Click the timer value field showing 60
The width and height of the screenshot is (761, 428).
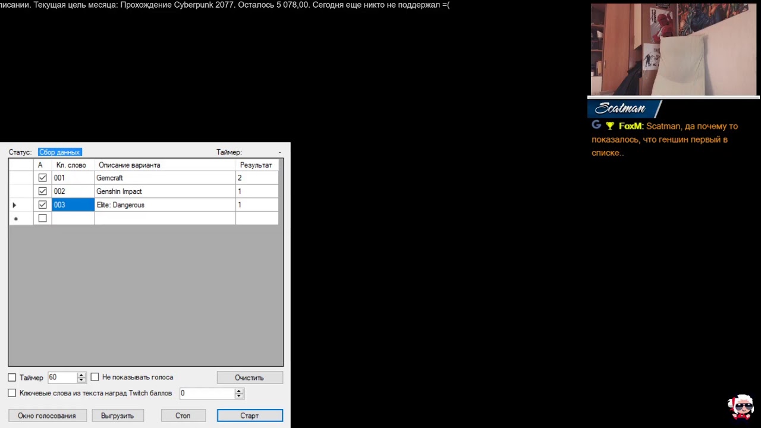(x=62, y=377)
